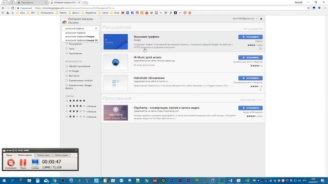Open the Разработка bookmarks folder
Viewport: 328px width, 184px height.
[89, 13]
